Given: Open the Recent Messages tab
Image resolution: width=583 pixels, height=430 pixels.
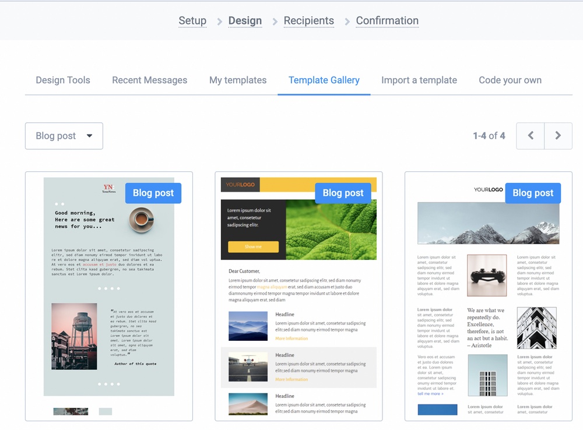Looking at the screenshot, I should [149, 80].
